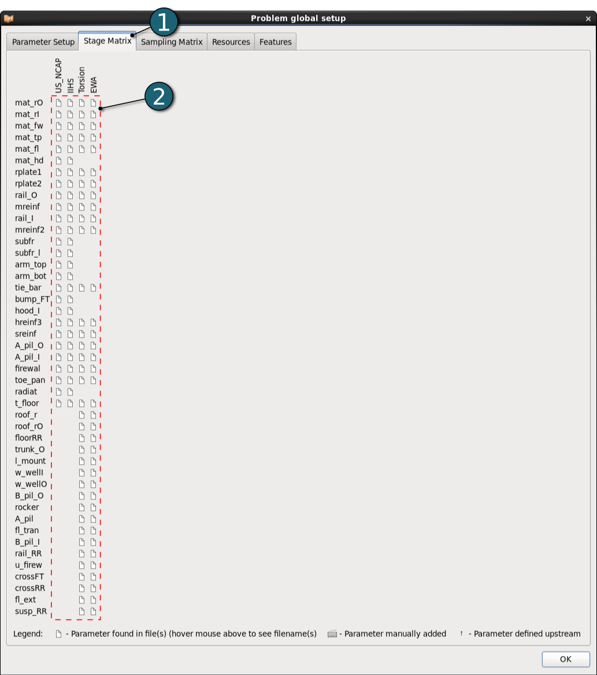597x675 pixels.
Task: Click firewal file icon under EWA
Action: click(94, 369)
